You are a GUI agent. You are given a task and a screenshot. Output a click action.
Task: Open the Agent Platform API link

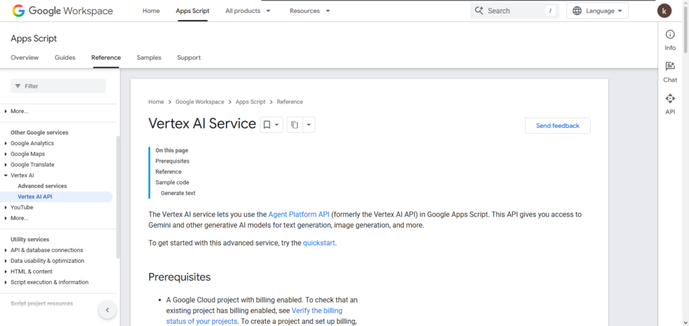coord(299,214)
